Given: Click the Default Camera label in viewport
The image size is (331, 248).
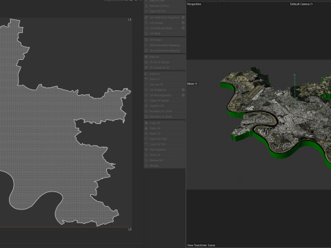Looking at the screenshot, I should pyautogui.click(x=301, y=4).
